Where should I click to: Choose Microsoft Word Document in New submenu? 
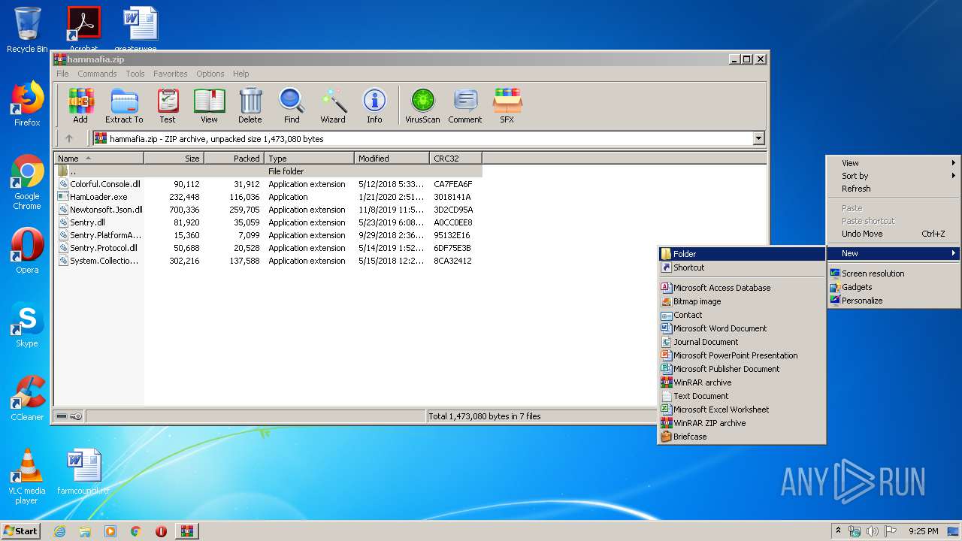coord(742,328)
